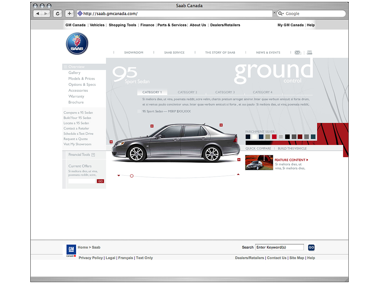Go to the Showroom section
This screenshot has width=379, height=284.
134,53
